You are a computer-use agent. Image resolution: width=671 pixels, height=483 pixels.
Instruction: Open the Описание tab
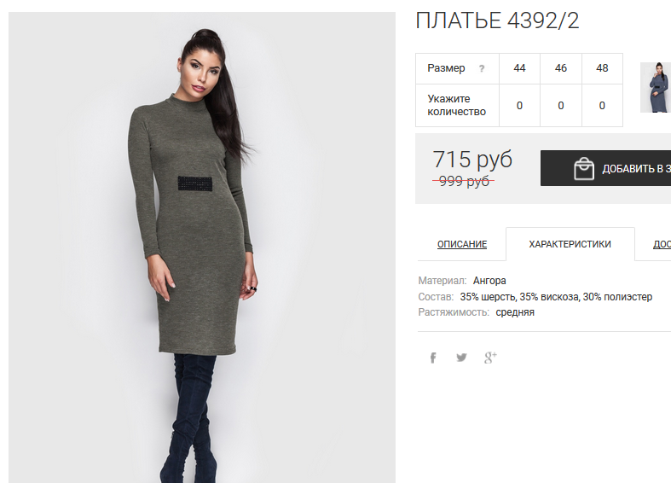(462, 244)
